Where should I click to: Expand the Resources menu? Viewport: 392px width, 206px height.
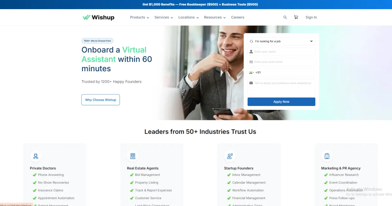point(215,17)
